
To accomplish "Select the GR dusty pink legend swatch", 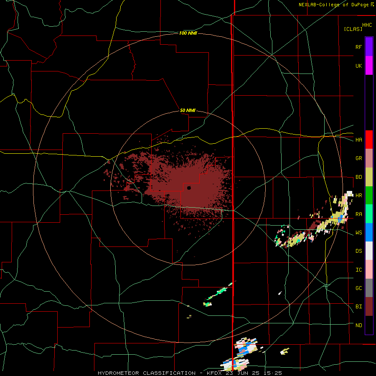I will (369, 158).
